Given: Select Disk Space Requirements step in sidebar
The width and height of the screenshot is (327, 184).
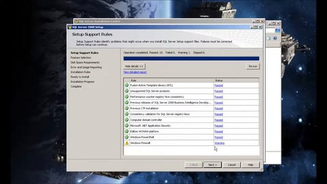Looking at the screenshot, I should click(x=85, y=62).
